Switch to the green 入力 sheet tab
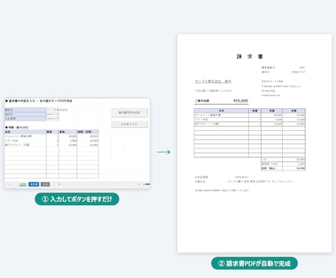Image resolution: width=336 pixels, height=278 pixels. 23,184
